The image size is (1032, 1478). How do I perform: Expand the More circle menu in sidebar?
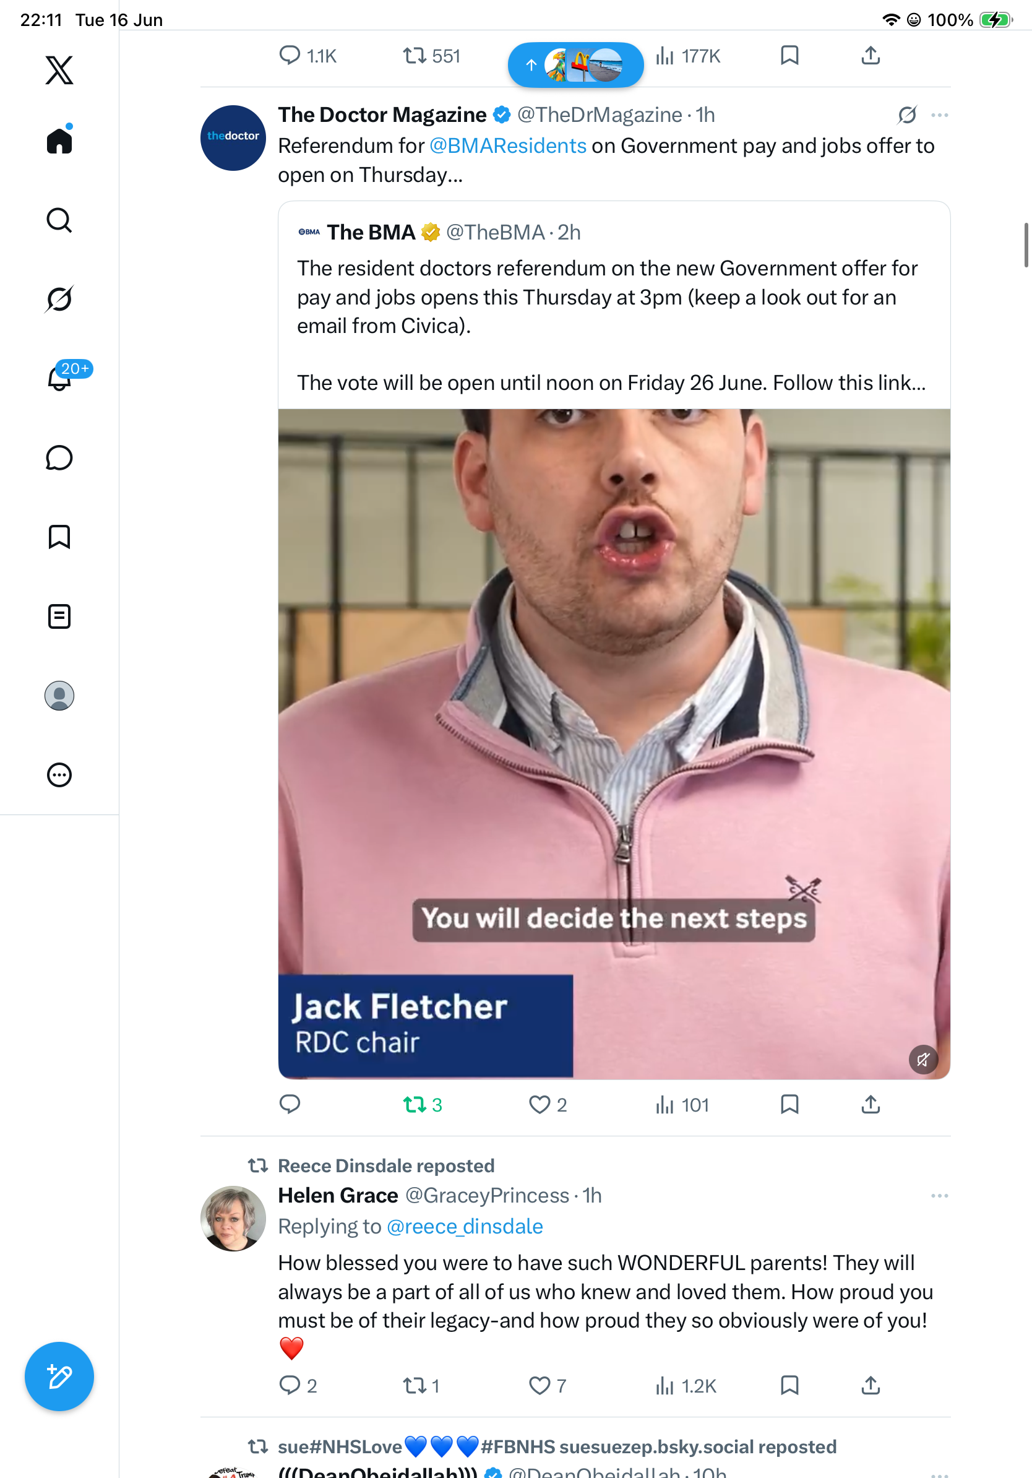tap(59, 775)
